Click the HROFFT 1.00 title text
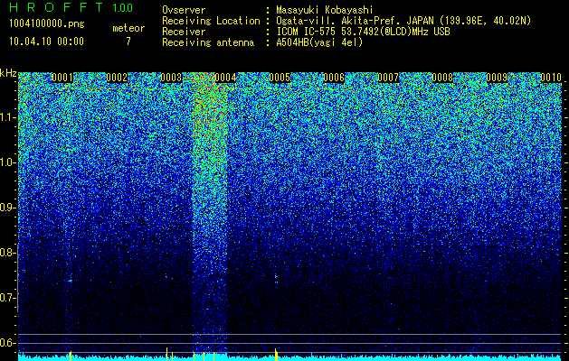This screenshot has height=361, width=569. [x=71, y=7]
